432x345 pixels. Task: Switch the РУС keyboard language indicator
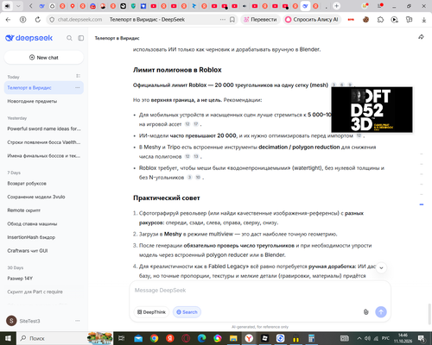[385, 338]
